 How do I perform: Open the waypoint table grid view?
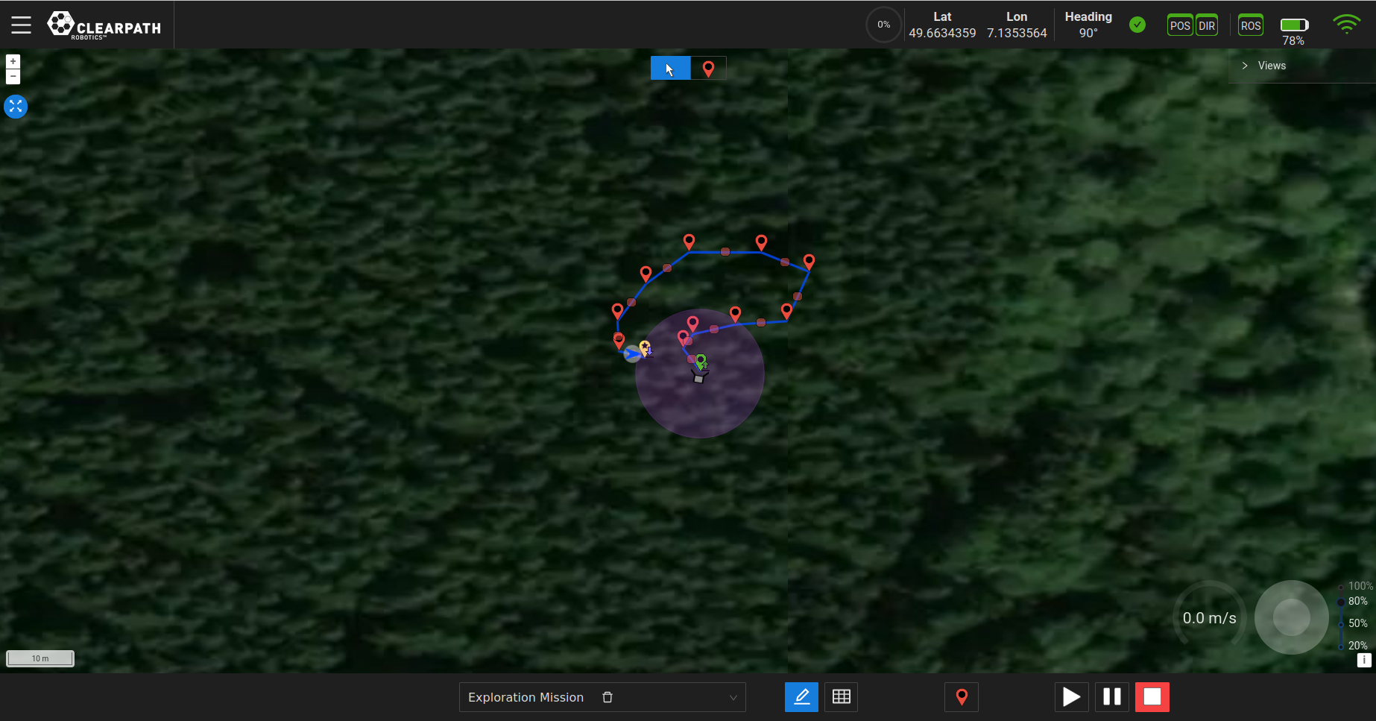(x=841, y=697)
